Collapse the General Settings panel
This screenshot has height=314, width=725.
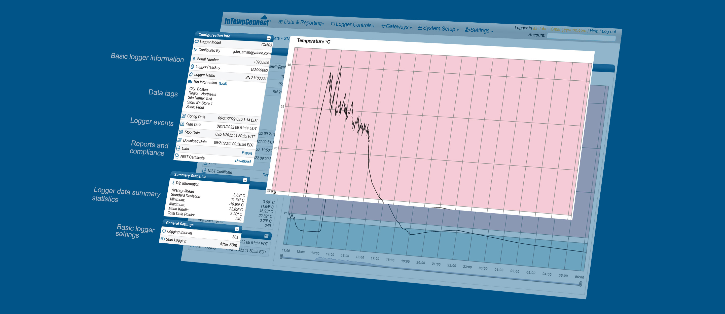click(237, 229)
